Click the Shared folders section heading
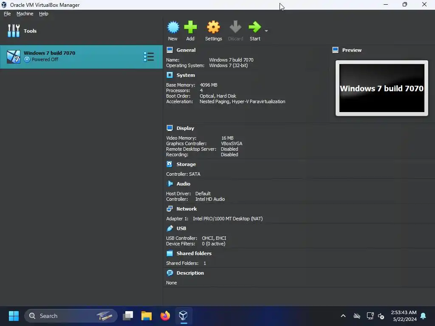435x326 pixels. 194,253
